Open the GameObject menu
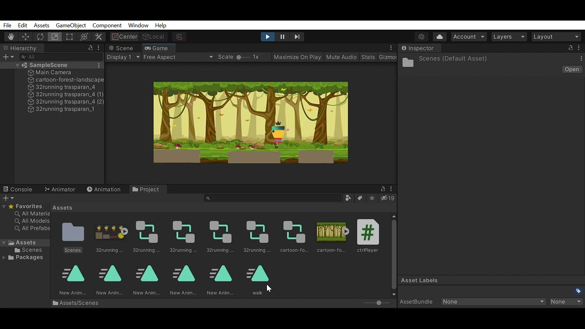 click(x=71, y=26)
